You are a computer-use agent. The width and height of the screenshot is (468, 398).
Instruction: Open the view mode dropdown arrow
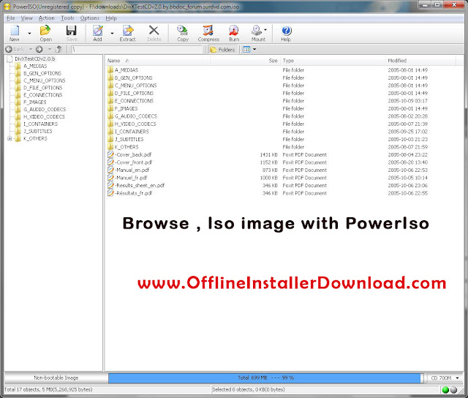tap(254, 49)
